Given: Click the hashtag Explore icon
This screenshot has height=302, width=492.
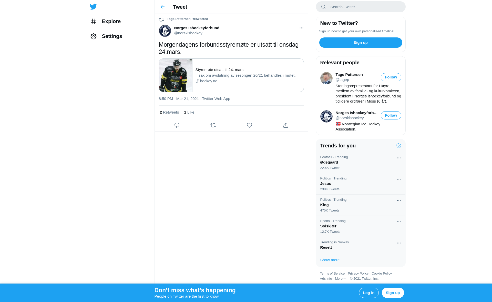Looking at the screenshot, I should 94,21.
